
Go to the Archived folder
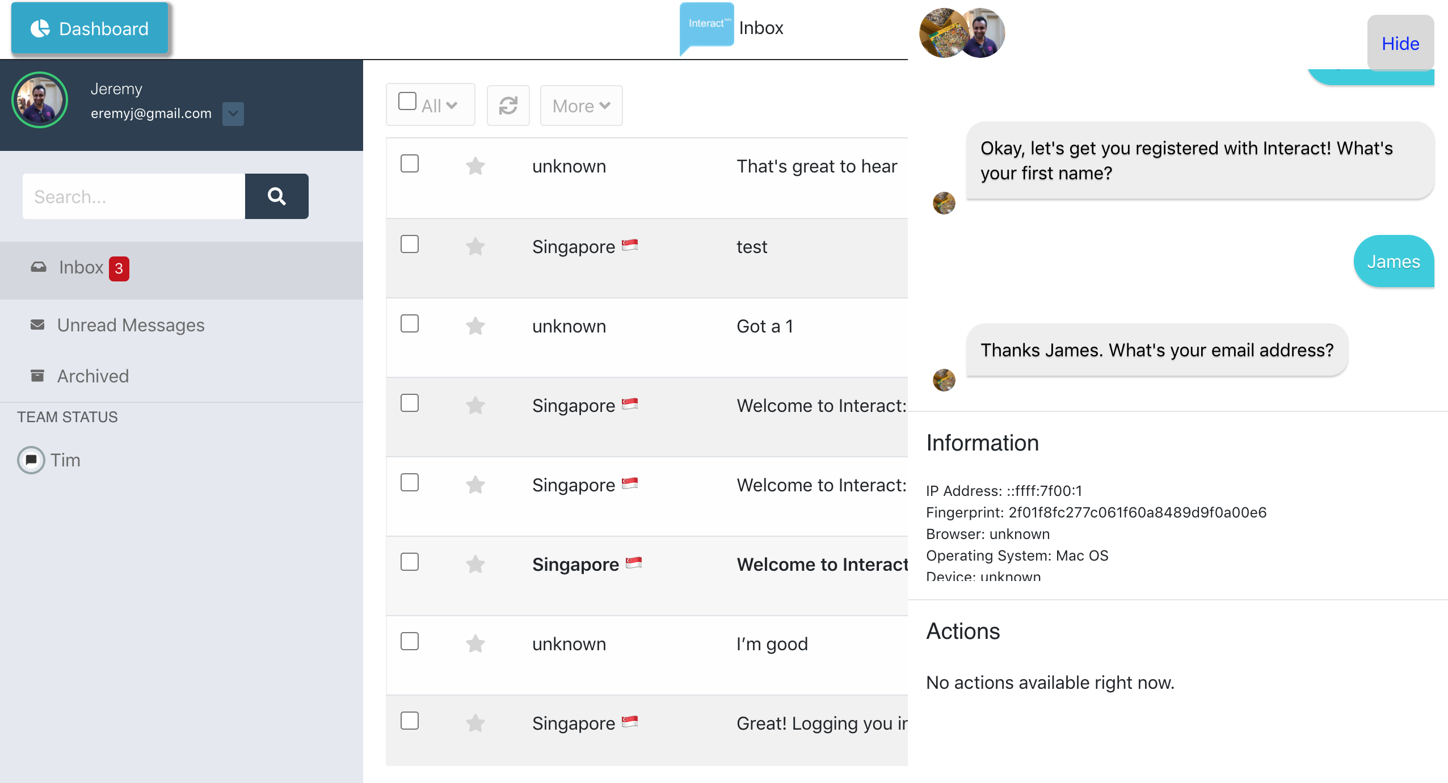point(92,376)
